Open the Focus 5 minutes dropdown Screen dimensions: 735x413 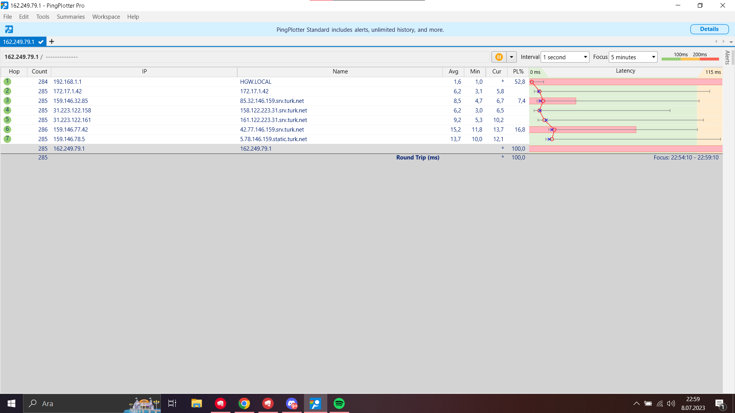[x=633, y=57]
